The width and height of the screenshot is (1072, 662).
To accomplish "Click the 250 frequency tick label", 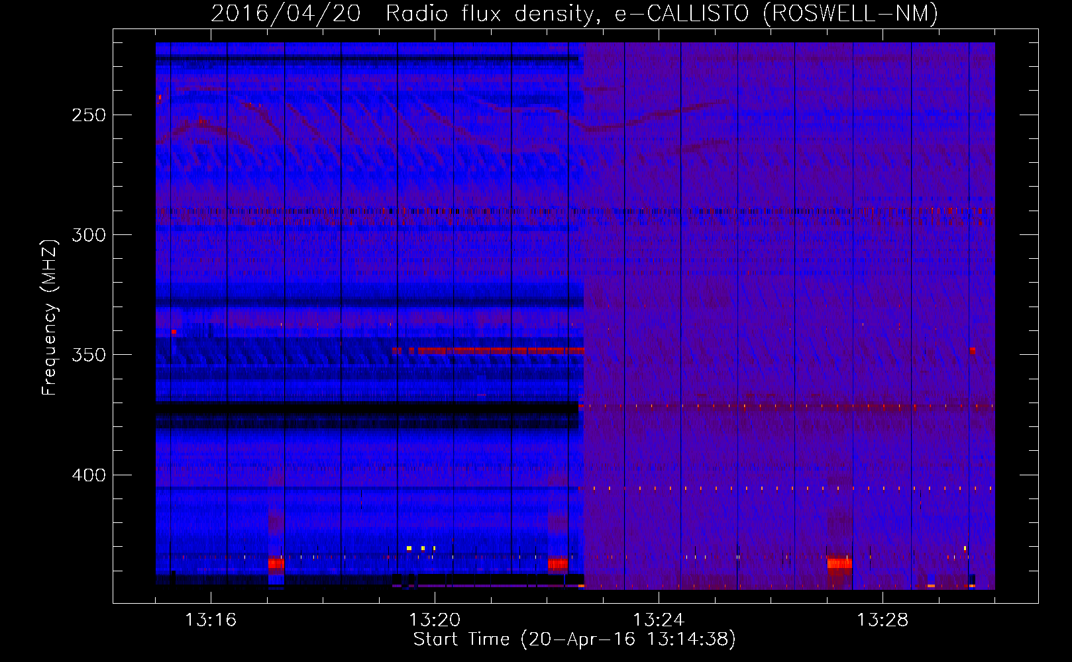I will (x=89, y=115).
